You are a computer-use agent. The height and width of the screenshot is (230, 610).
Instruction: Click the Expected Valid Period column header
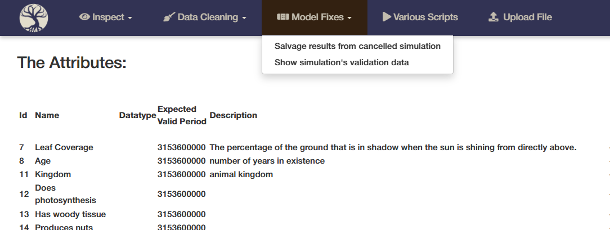point(182,115)
